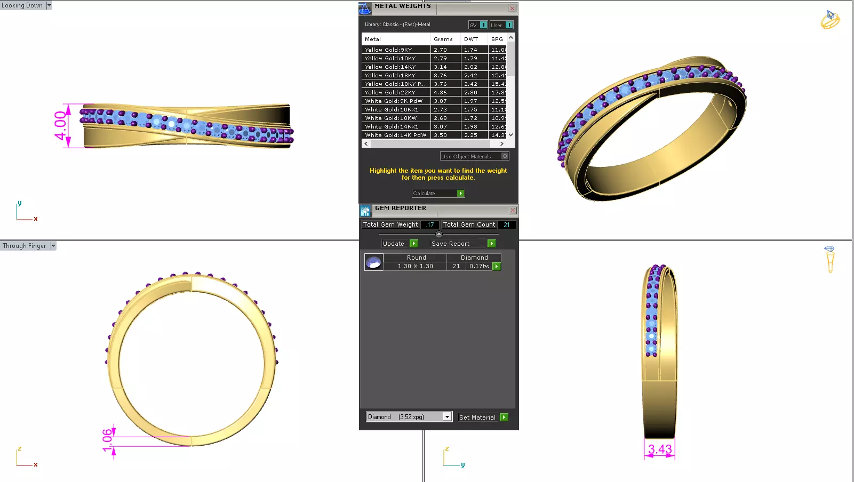Viewport: 854px width, 482px height.
Task: Select the White Gold:9K PdW row
Action: 434,101
